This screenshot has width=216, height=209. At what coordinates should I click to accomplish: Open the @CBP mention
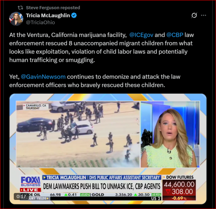point(175,35)
